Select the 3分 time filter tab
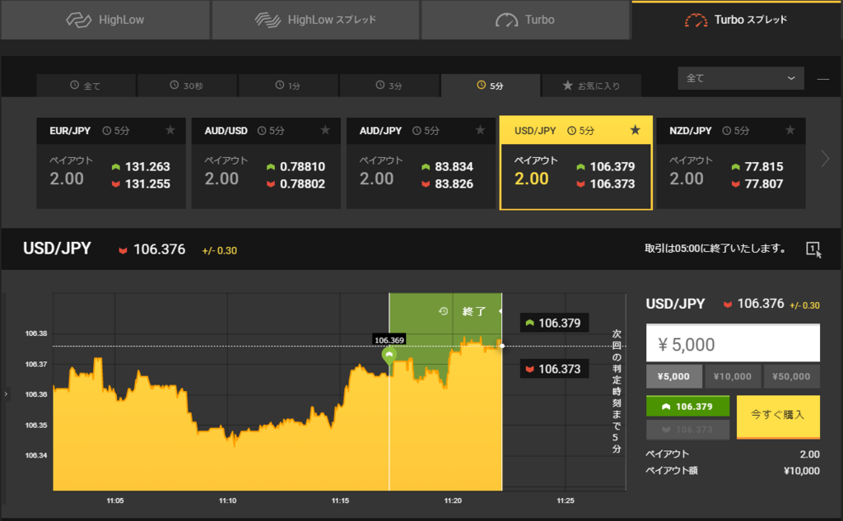This screenshot has height=521, width=843. (389, 85)
